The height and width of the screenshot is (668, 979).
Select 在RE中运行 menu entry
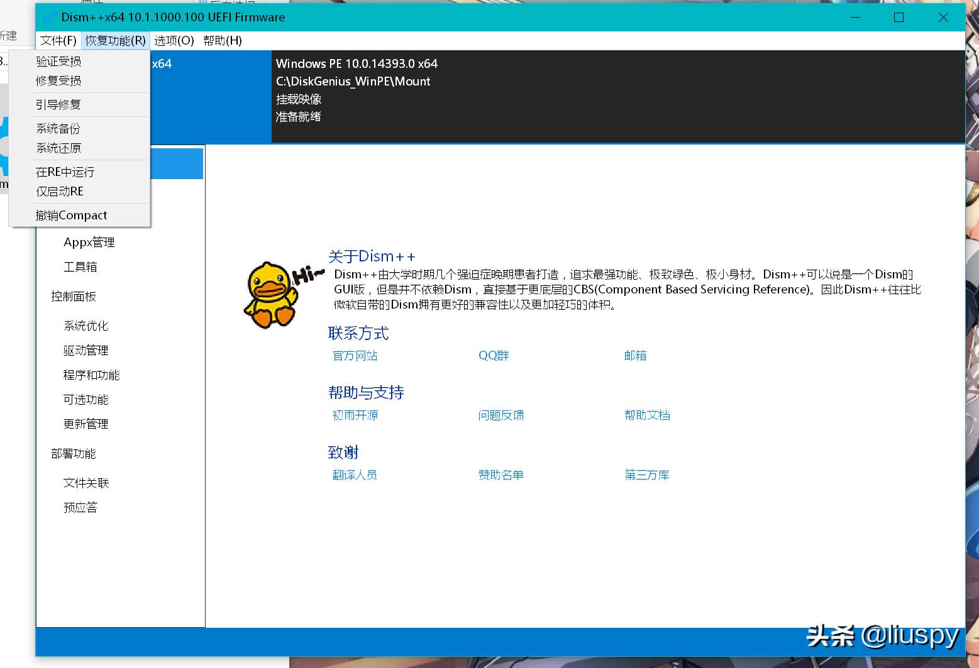(x=65, y=172)
